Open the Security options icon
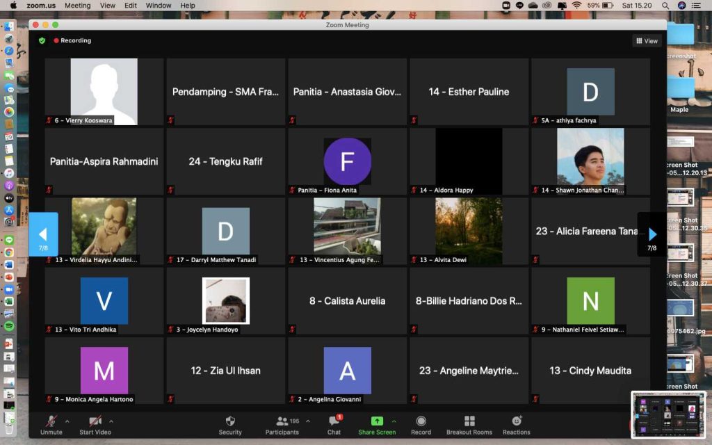 [x=230, y=421]
